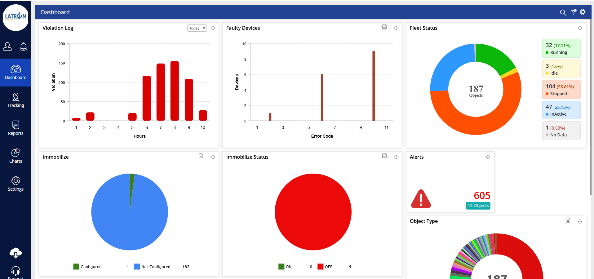Click the cloud download icon
The height and width of the screenshot is (279, 594).
(16, 253)
